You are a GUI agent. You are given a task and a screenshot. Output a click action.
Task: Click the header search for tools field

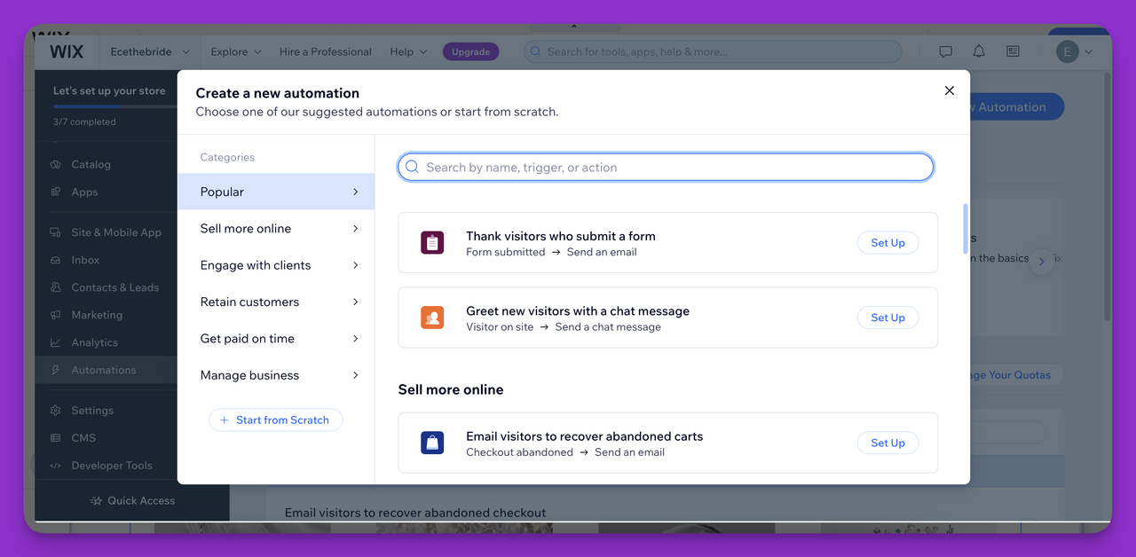click(713, 51)
